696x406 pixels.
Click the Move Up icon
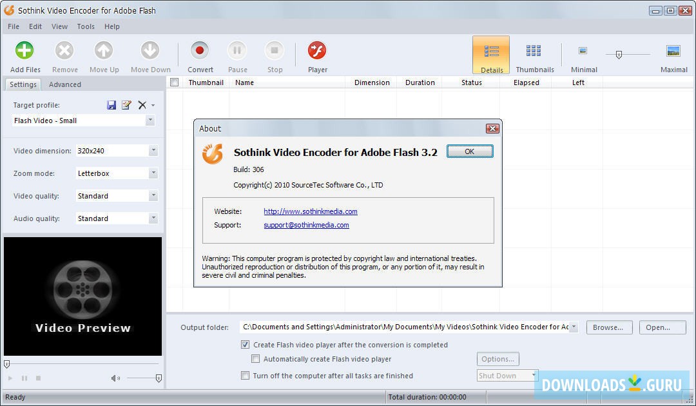point(104,50)
